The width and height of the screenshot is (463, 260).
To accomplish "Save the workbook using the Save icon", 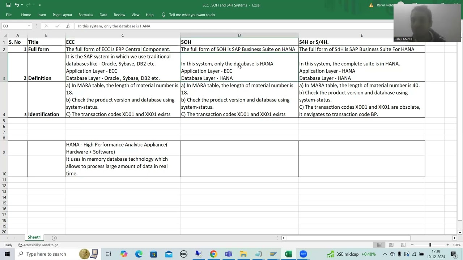I will pos(8,5).
